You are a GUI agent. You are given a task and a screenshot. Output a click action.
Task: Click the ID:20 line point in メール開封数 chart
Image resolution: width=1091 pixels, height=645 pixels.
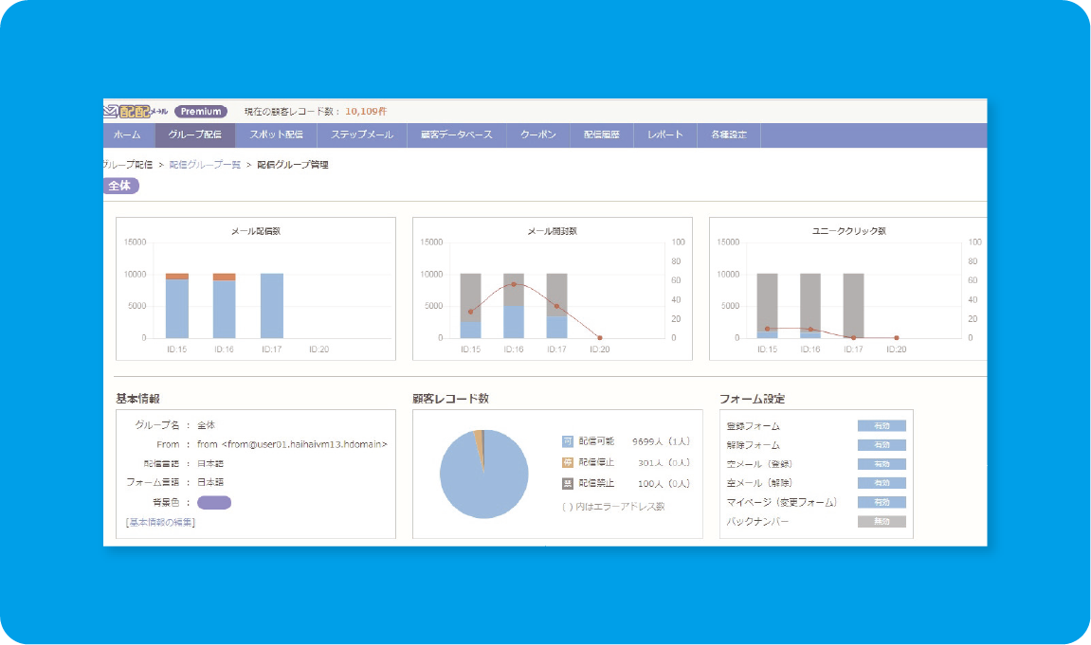tap(600, 338)
